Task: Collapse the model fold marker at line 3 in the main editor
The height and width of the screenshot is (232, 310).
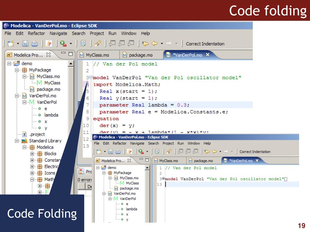Action: [x=91, y=77]
